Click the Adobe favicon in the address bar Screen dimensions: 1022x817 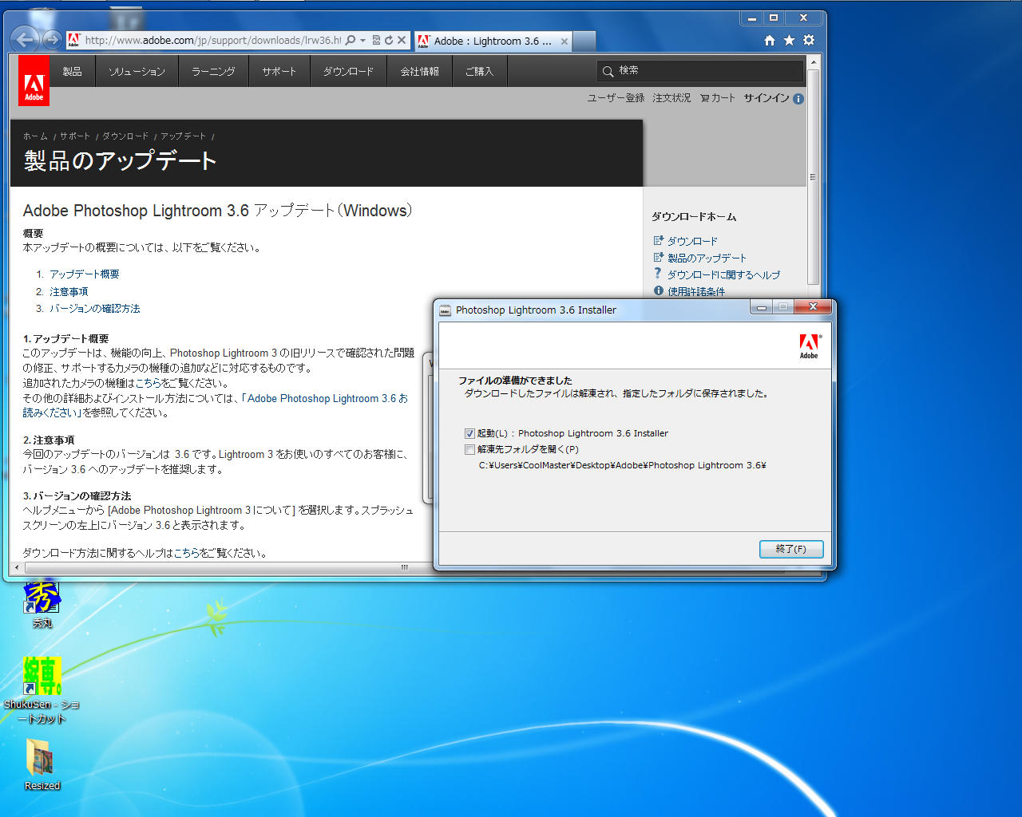coord(73,40)
